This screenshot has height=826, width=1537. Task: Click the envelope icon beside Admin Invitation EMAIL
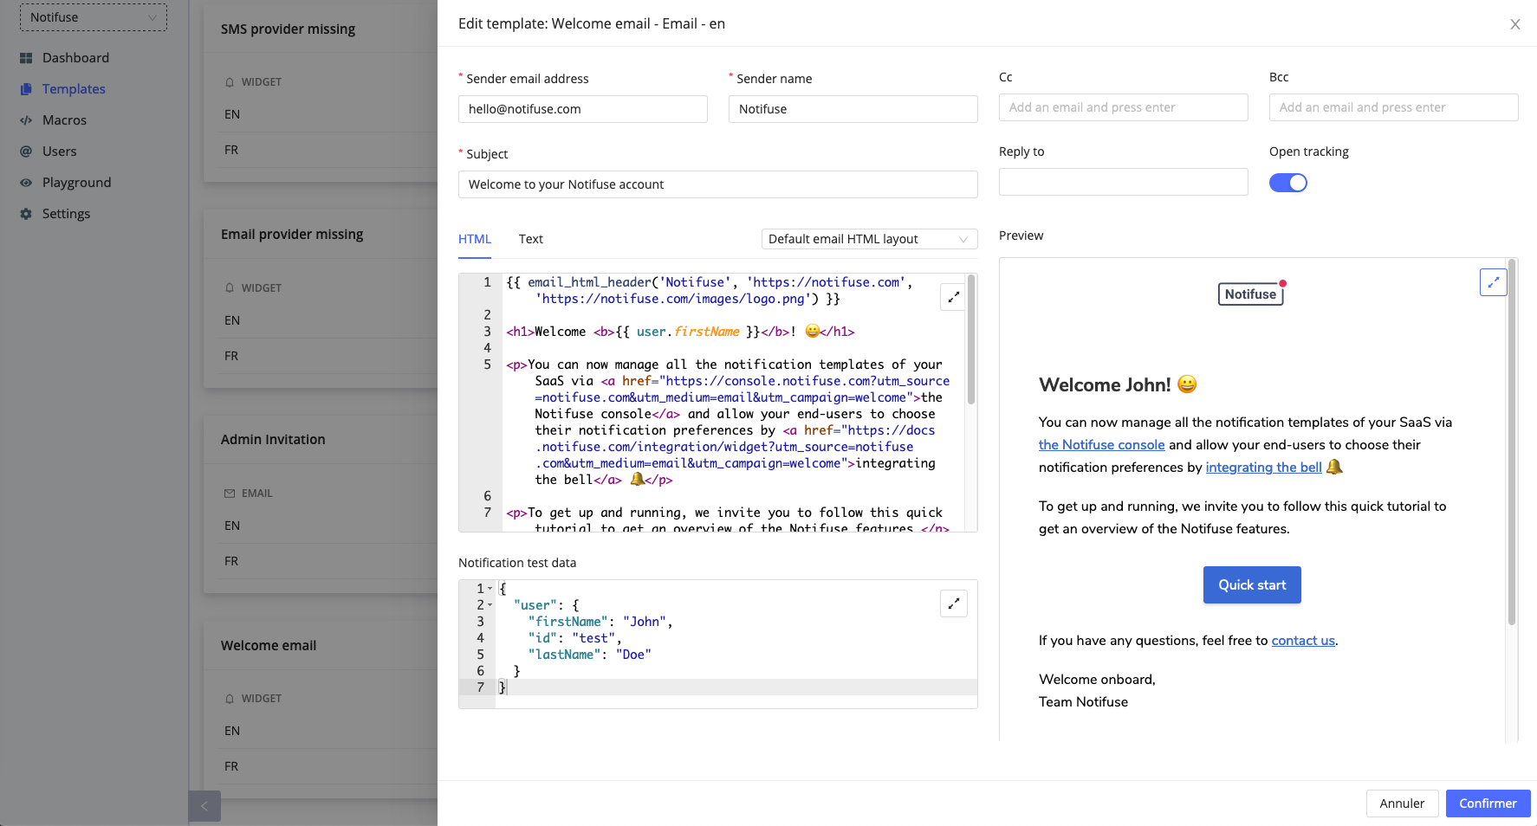[x=230, y=494]
